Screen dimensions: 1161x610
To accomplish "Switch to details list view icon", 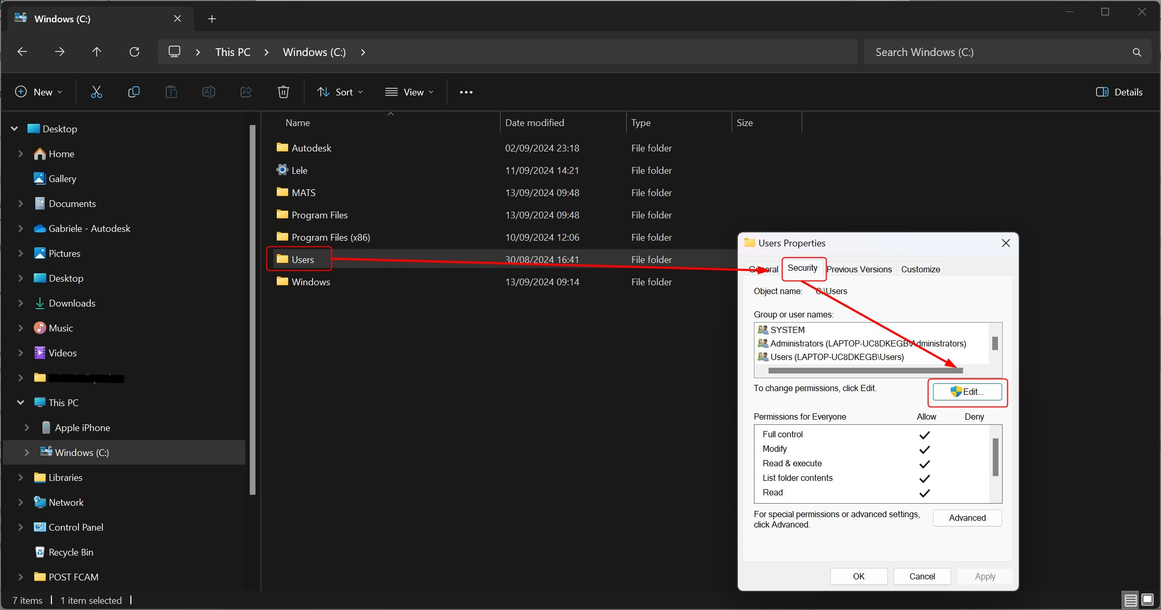I will point(1130,600).
